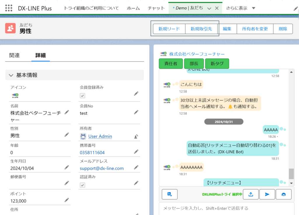Click the upload file icon in chat

pos(250,194)
